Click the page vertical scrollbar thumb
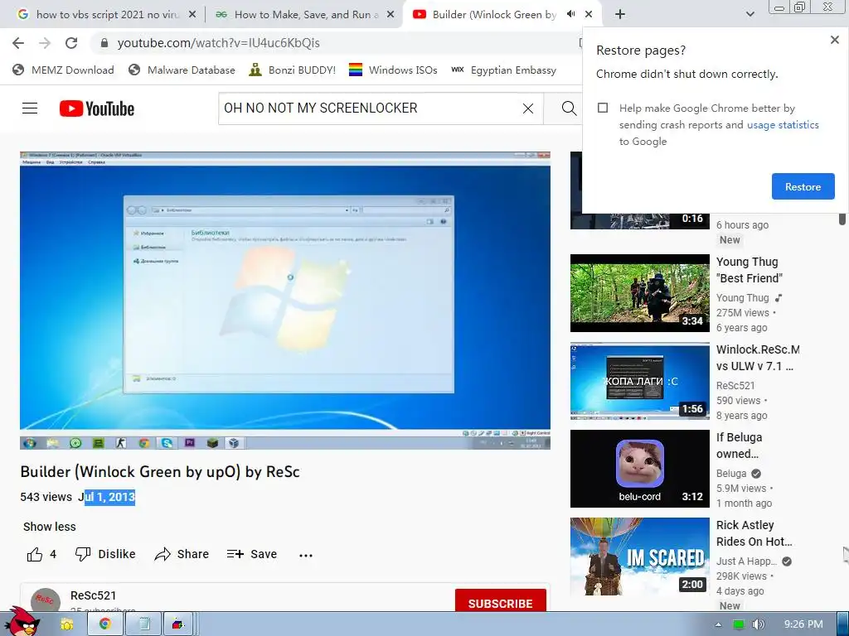The image size is (849, 636). click(842, 219)
